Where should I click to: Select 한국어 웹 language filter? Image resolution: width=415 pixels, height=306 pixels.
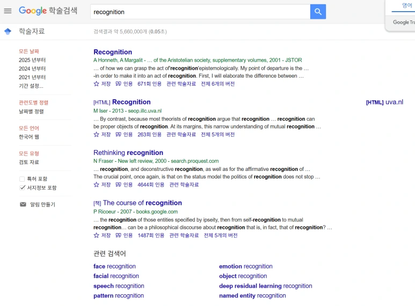[29, 137]
